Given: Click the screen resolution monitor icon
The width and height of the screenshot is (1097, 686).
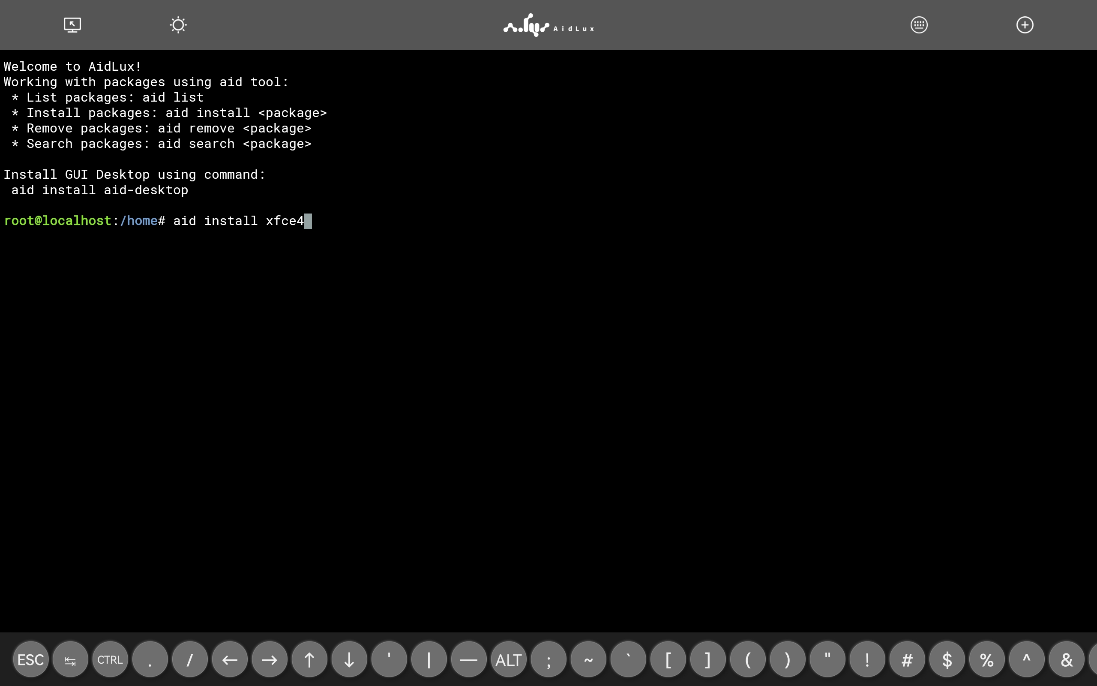Looking at the screenshot, I should pyautogui.click(x=72, y=24).
